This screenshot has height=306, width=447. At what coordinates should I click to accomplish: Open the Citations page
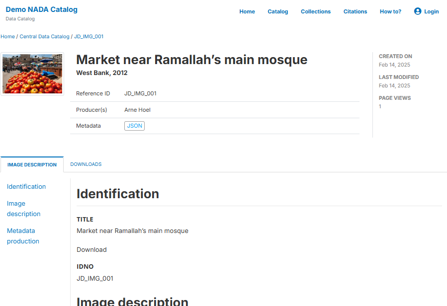pos(355,11)
